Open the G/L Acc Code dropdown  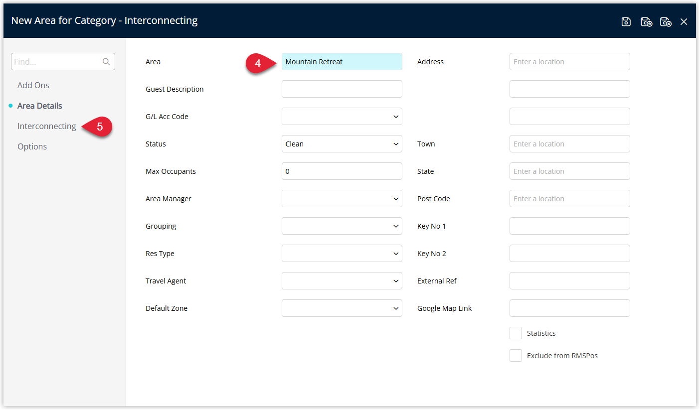click(x=342, y=117)
